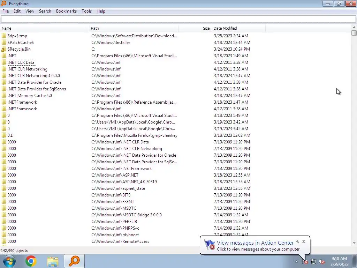This screenshot has width=357, height=268.
Task: Click the Action Center flag tray icon
Action: click(305, 262)
